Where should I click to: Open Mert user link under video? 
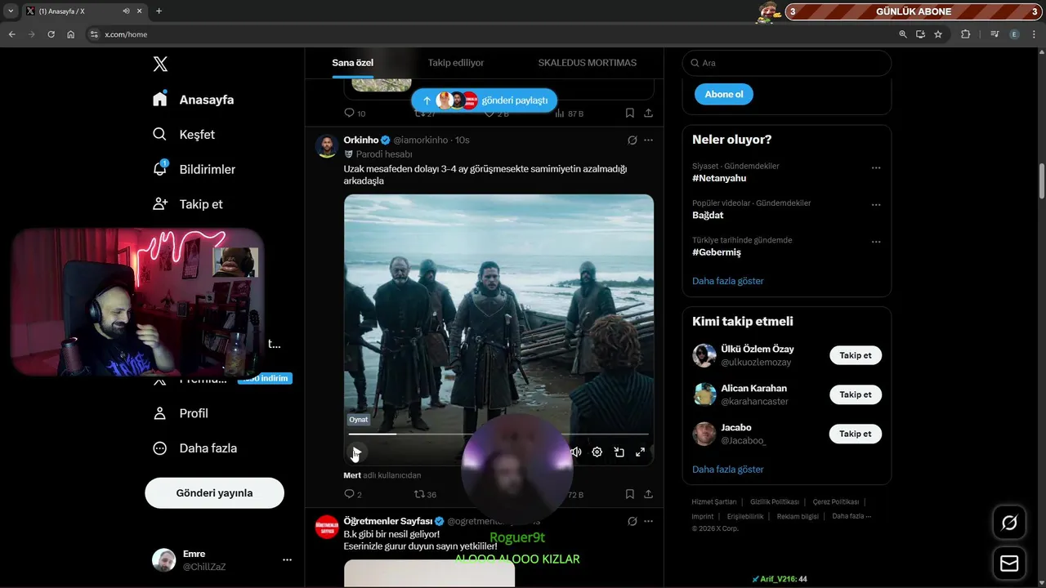352,475
